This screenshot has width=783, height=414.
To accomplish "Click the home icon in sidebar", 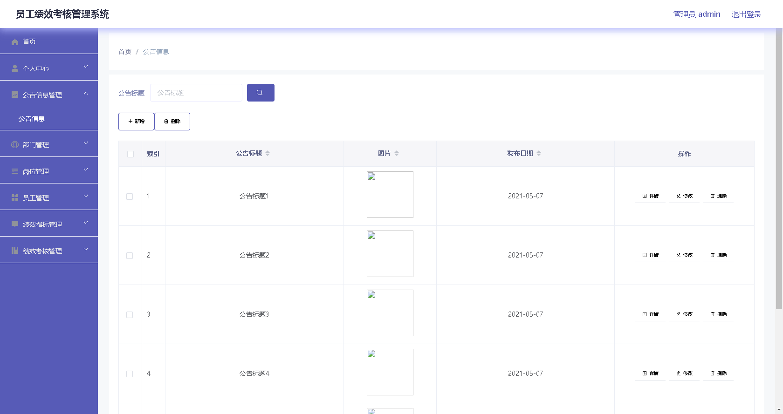I will 15,42.
